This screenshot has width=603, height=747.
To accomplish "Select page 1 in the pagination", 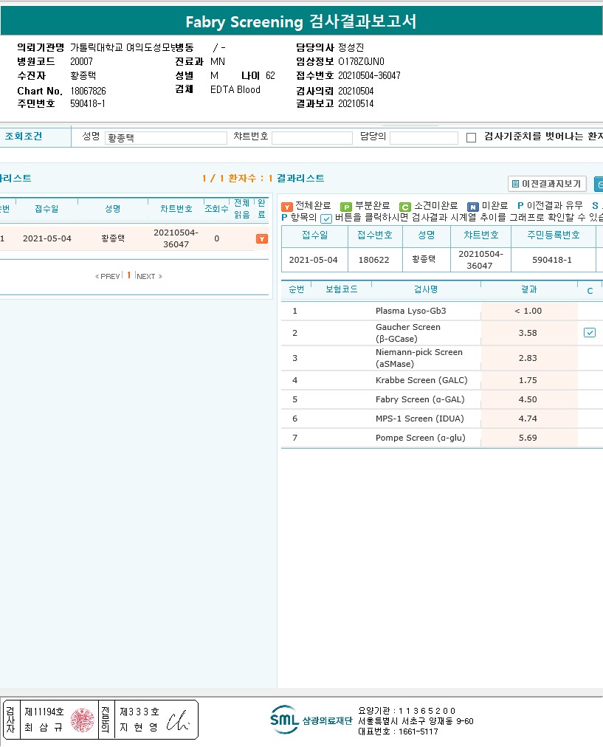I will pyautogui.click(x=128, y=275).
